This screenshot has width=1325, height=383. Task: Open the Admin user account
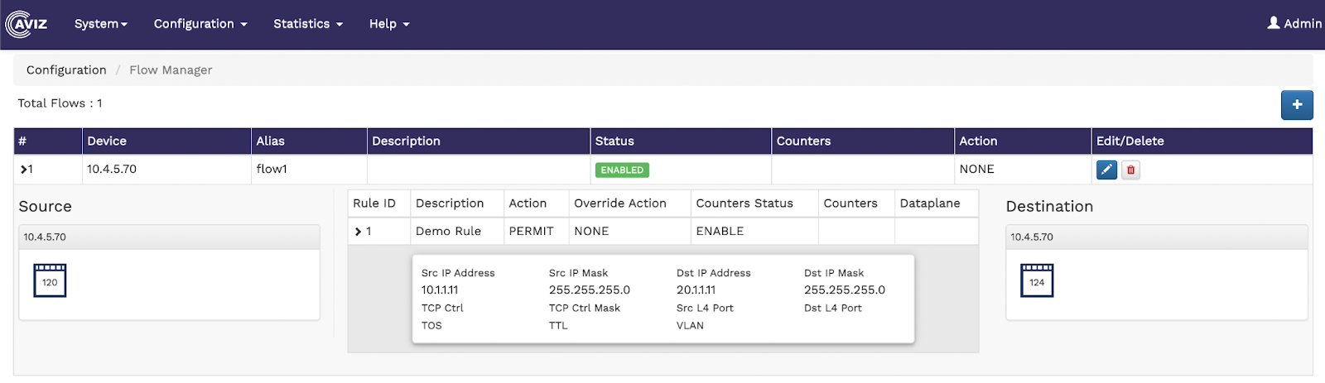pos(1294,23)
